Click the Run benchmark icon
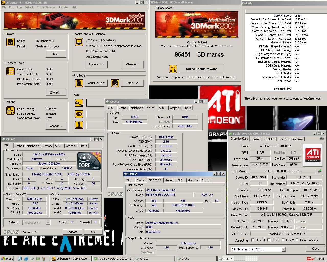 (x=79, y=103)
